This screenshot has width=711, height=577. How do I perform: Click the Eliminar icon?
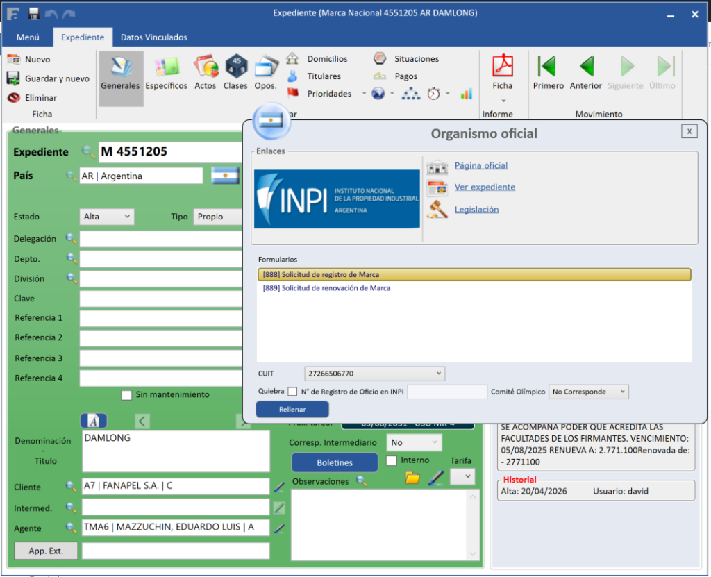tap(13, 98)
